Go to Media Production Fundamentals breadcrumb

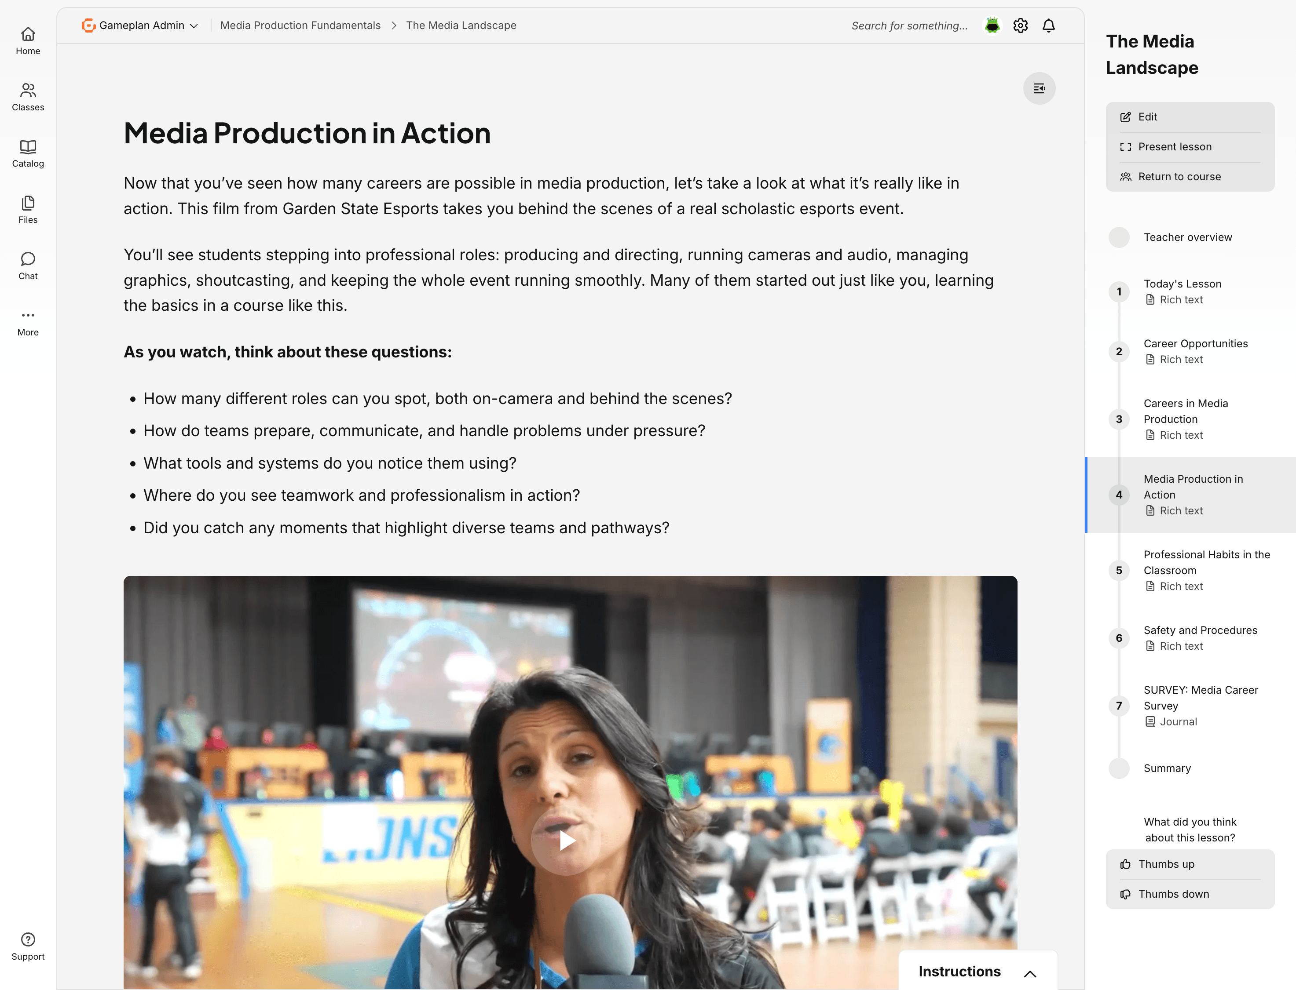tap(300, 25)
